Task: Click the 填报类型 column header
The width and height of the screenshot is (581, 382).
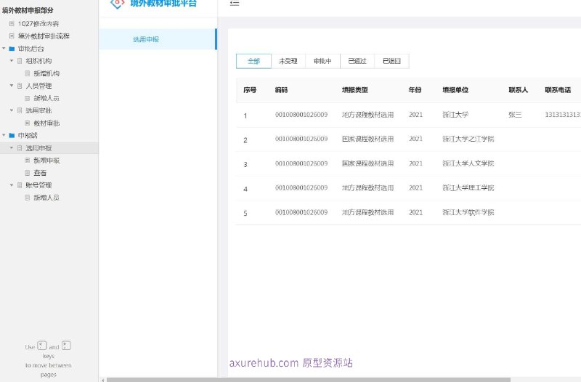Action: [x=354, y=90]
